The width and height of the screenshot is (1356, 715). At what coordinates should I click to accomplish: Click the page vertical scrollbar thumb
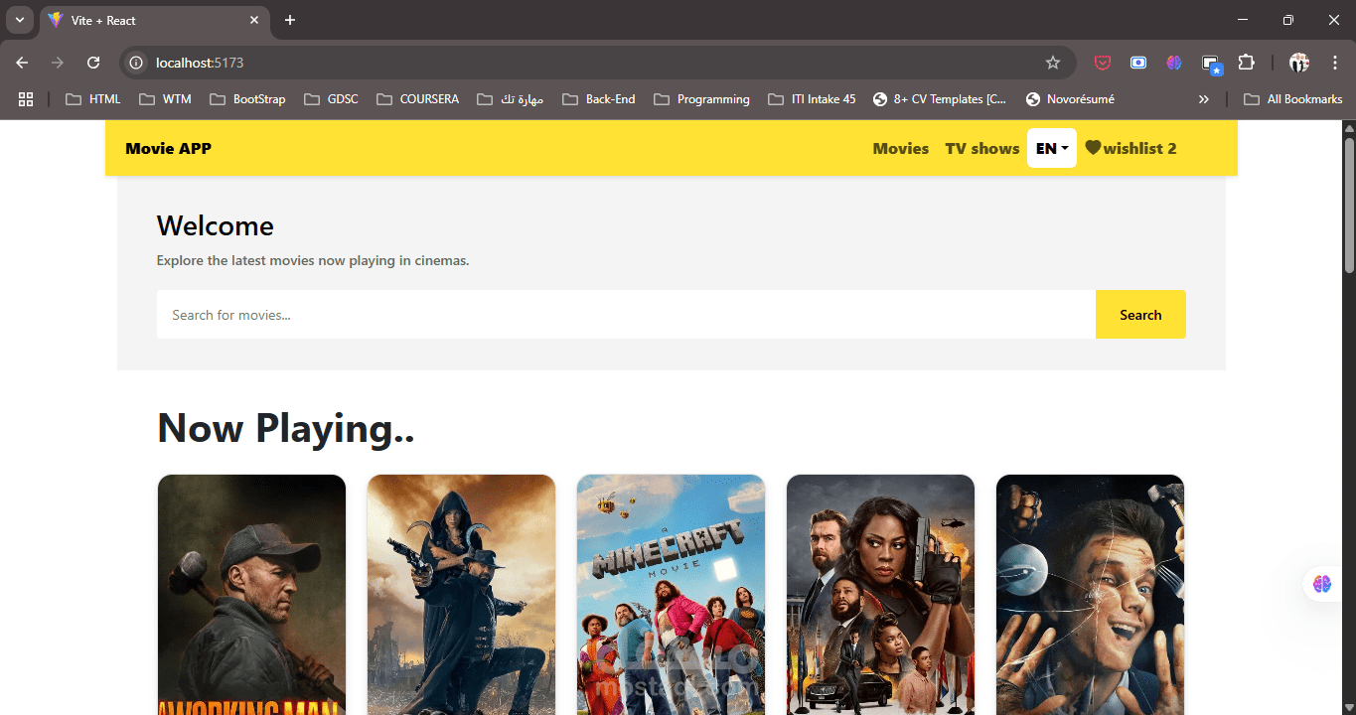(1349, 206)
